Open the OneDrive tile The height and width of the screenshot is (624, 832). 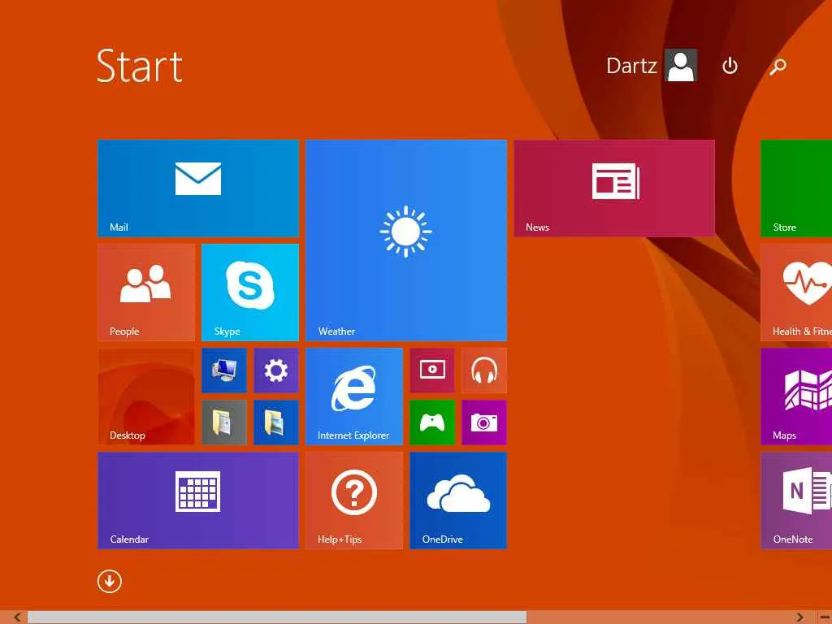tap(458, 500)
